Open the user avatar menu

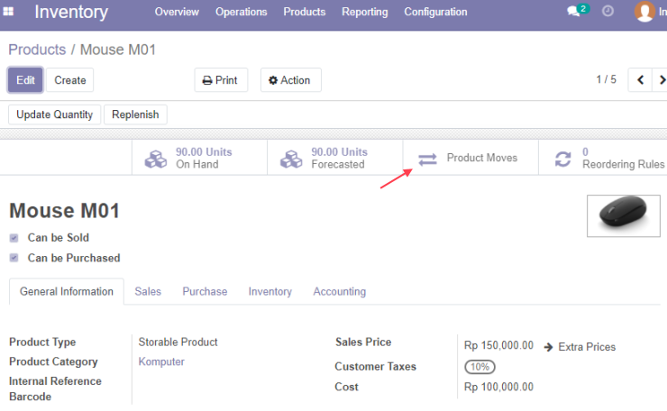point(644,12)
